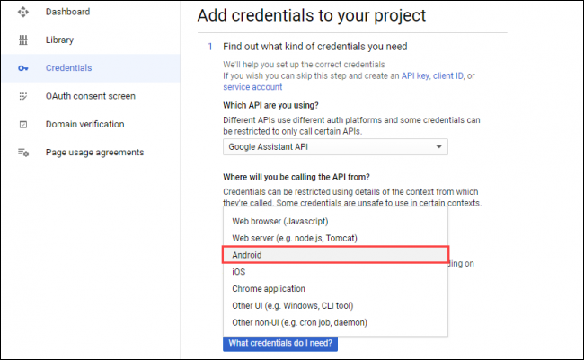This screenshot has height=360, width=584.
Task: Pick iOS from the platform list
Action: coord(239,272)
